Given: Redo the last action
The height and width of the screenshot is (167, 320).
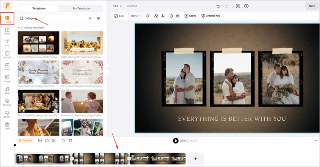Looking at the screenshot, I should pos(226,6).
